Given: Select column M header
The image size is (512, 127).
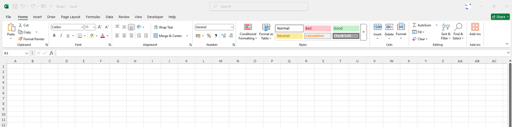Looking at the screenshot, I should 220,61.
